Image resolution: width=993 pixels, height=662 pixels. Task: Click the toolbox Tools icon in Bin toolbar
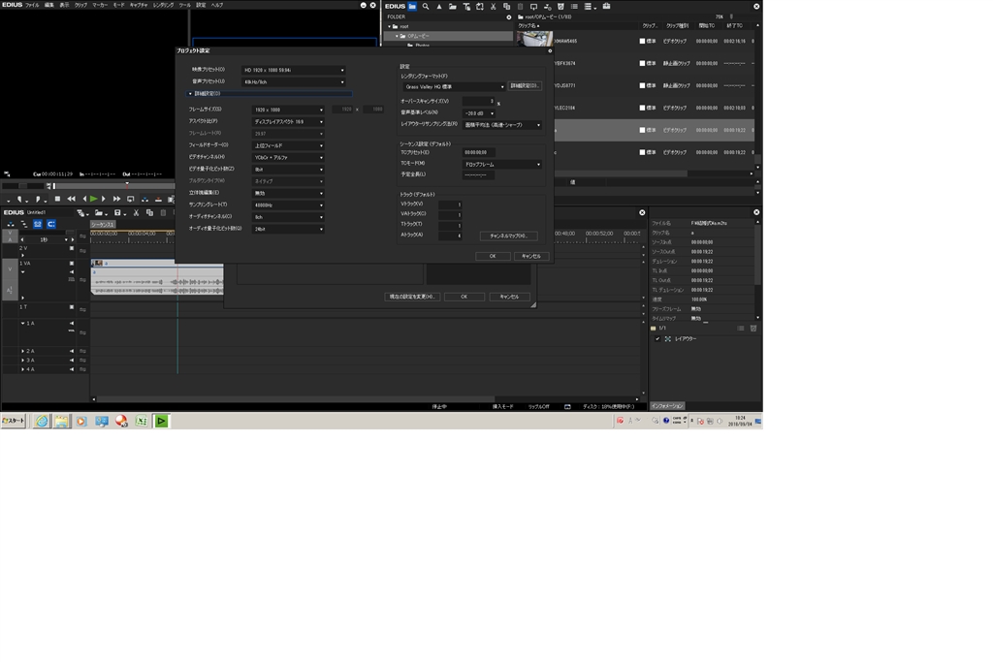click(606, 7)
